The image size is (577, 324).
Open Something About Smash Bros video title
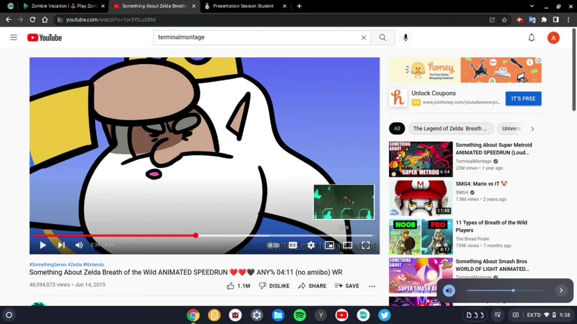(492, 265)
